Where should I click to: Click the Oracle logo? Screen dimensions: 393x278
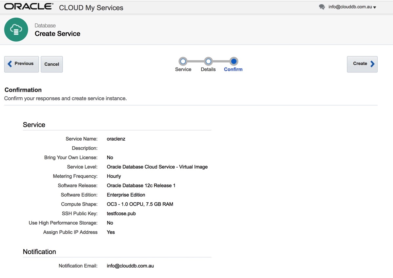tap(29, 7)
